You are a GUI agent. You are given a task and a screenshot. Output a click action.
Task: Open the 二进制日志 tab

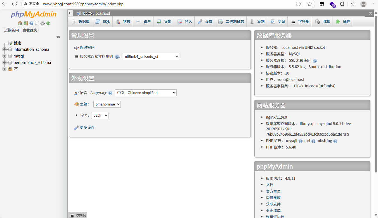231,21
